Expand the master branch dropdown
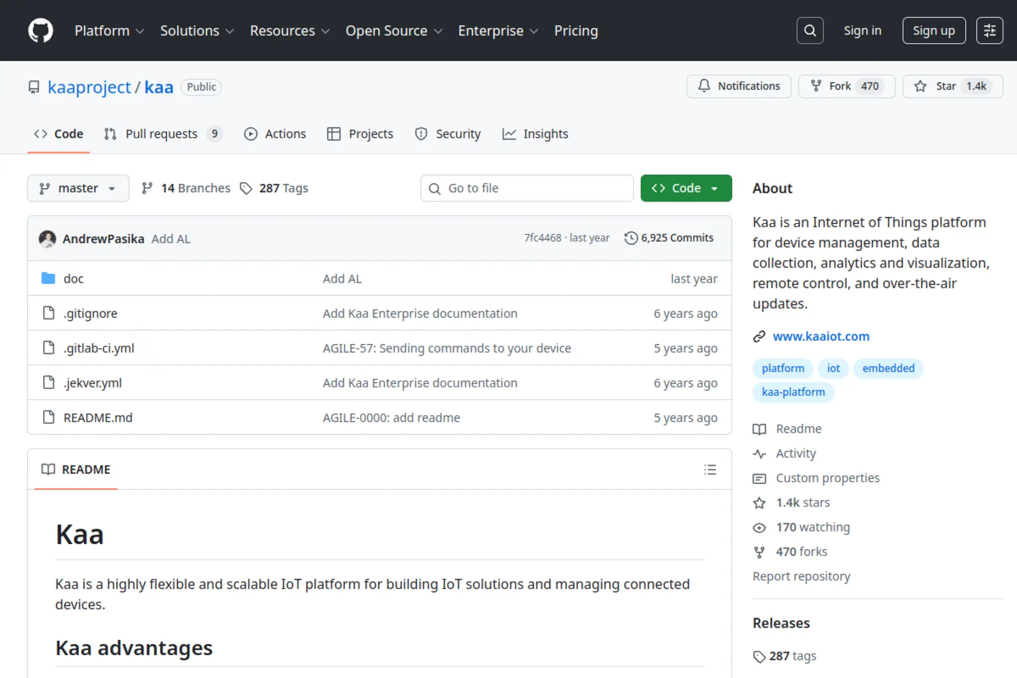 78,188
